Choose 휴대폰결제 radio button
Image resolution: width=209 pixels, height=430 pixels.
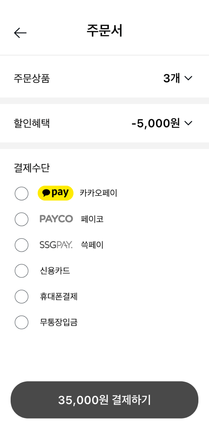[21, 297]
